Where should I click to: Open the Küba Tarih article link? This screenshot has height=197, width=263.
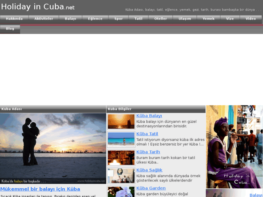click(148, 152)
